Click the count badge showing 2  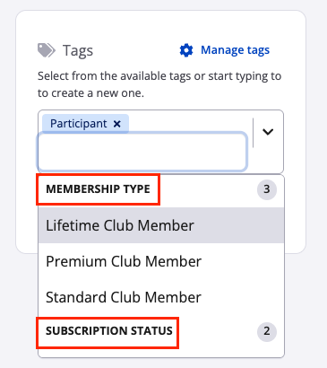[x=267, y=331]
